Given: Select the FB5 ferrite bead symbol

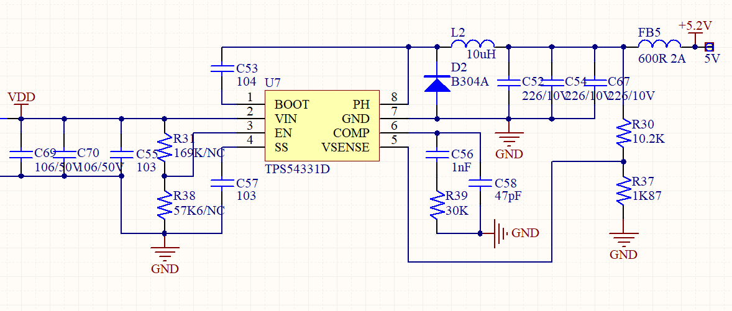Looking at the screenshot, I should point(660,43).
